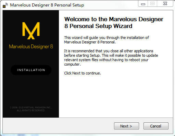
Task: Click the 'Marvelous Designer 8 Personal Setup' title
Action: coord(47,5)
